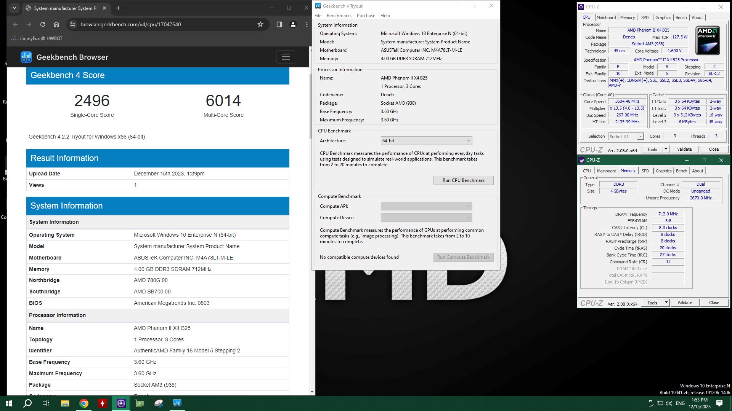Screen dimensions: 732x411
Task: Open a new Chrome tab
Action: (118, 8)
